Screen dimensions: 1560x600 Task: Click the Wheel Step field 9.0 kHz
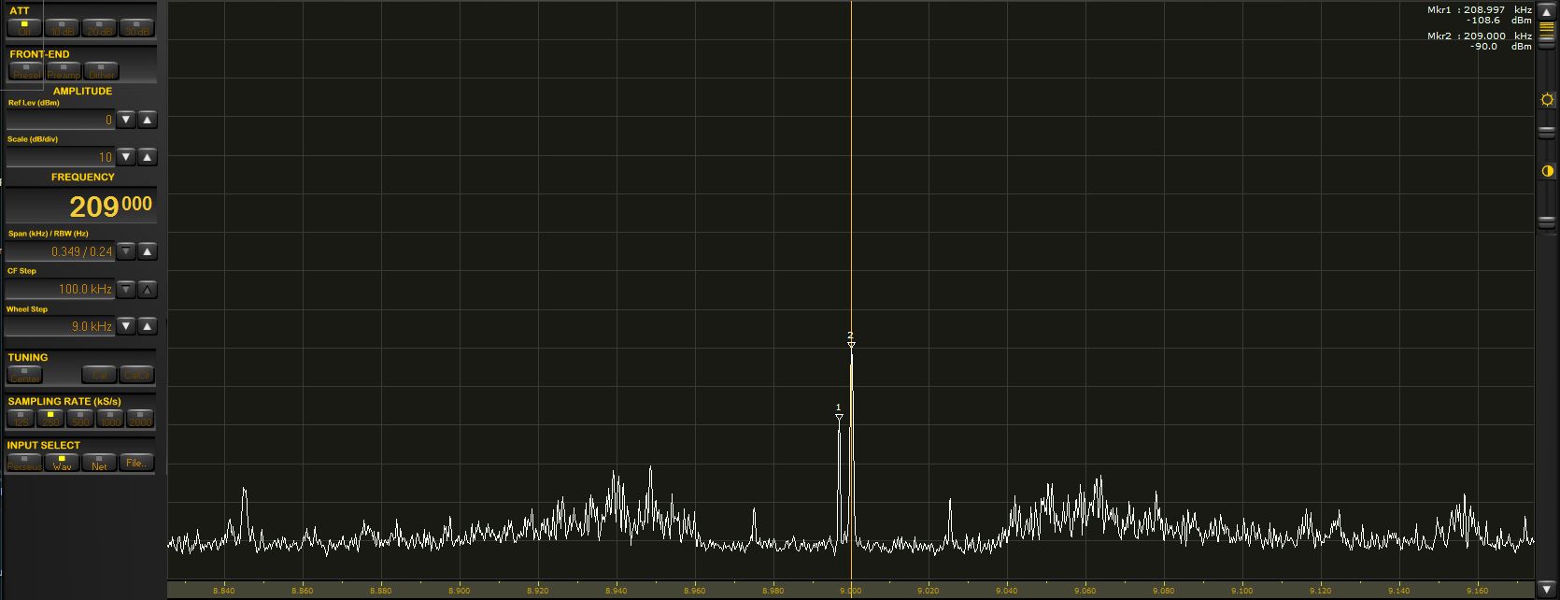61,326
